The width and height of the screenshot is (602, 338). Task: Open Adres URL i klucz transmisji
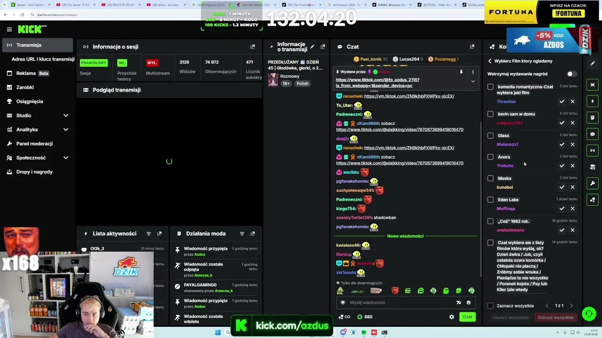(x=43, y=59)
